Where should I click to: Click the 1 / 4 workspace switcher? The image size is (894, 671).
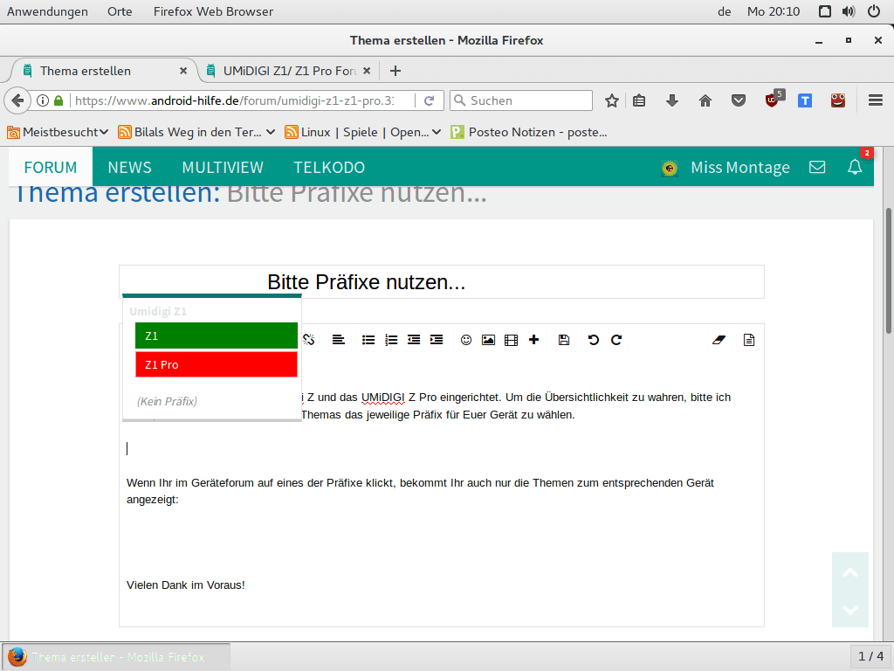(x=871, y=656)
